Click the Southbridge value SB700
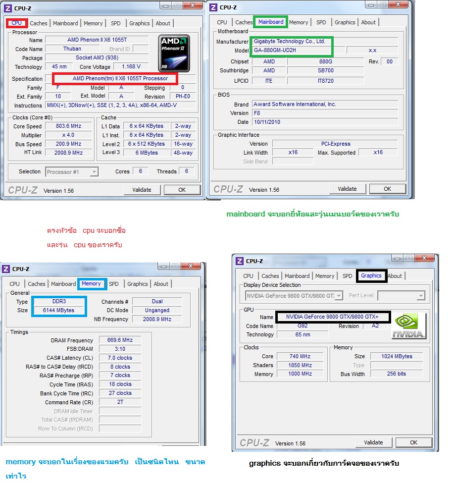The image size is (454, 489). 326,71
